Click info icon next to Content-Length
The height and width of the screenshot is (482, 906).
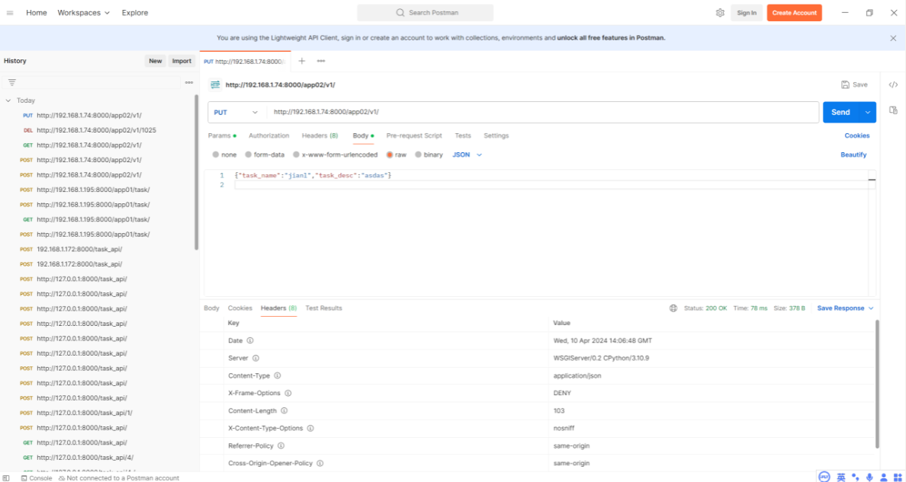284,411
